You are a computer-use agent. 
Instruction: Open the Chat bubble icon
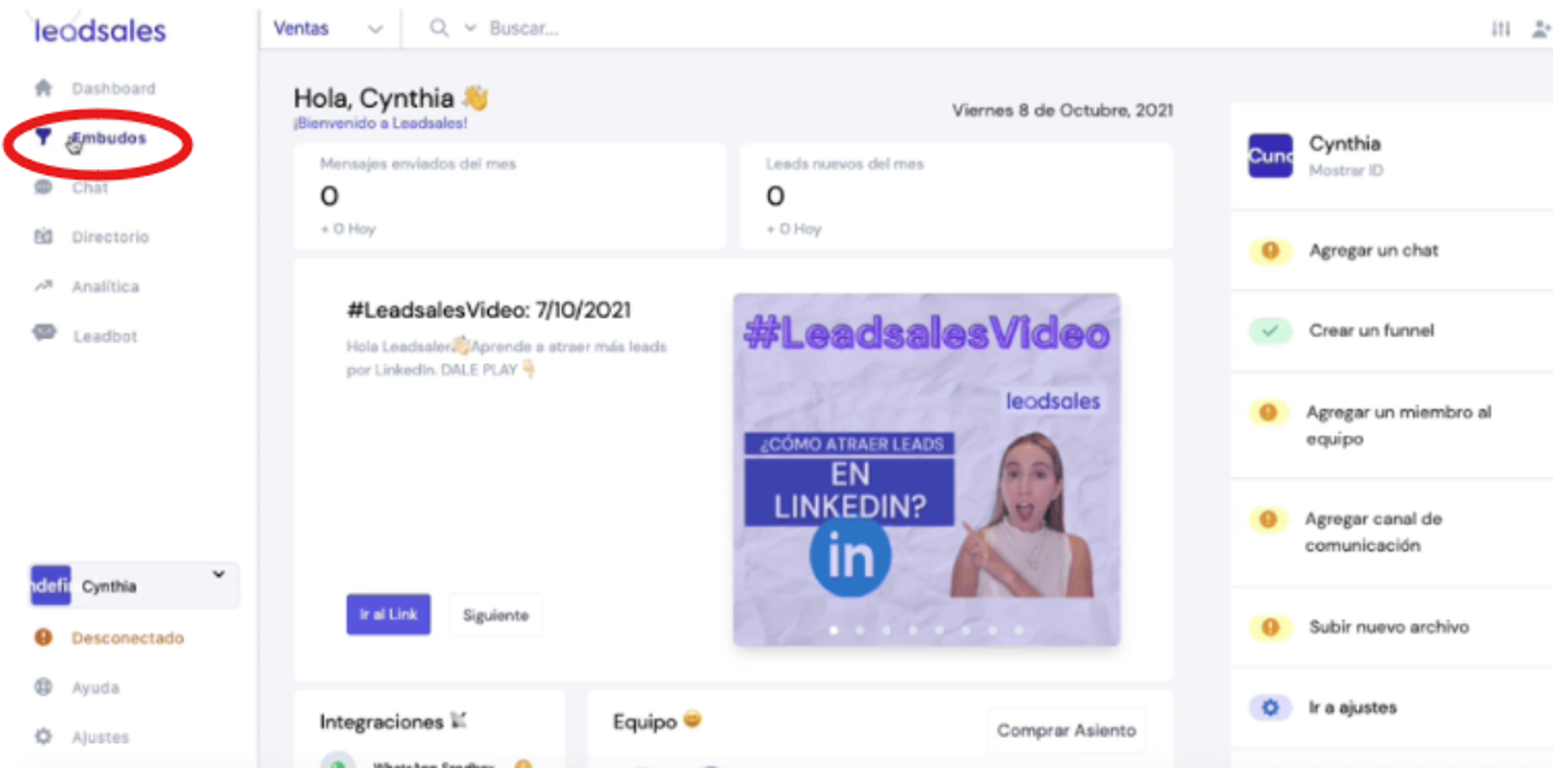(43, 187)
